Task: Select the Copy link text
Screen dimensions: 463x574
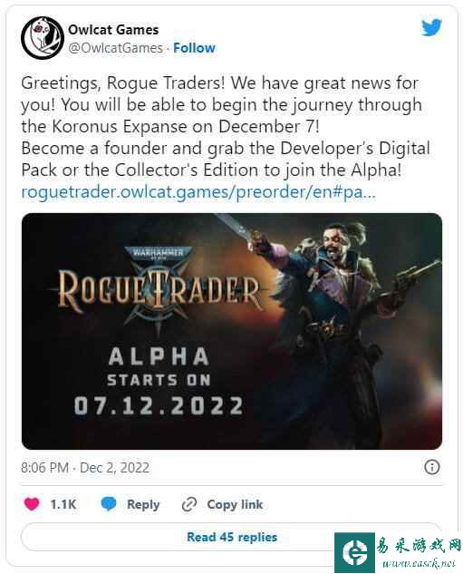Action: 235,504
